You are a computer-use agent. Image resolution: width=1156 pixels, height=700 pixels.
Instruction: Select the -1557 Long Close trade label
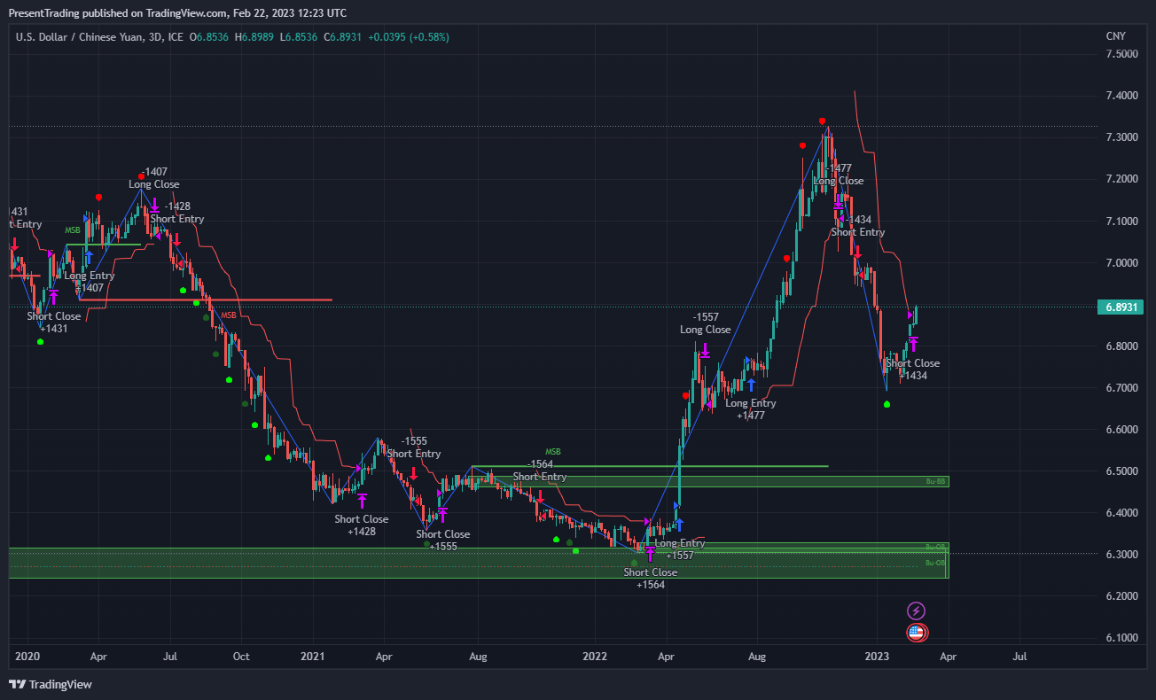point(706,323)
